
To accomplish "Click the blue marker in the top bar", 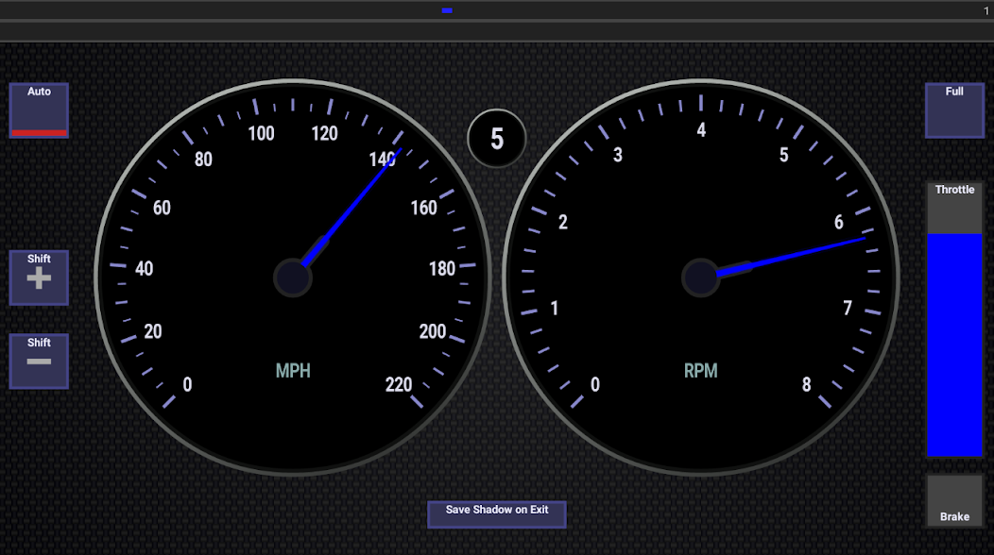I will [447, 10].
